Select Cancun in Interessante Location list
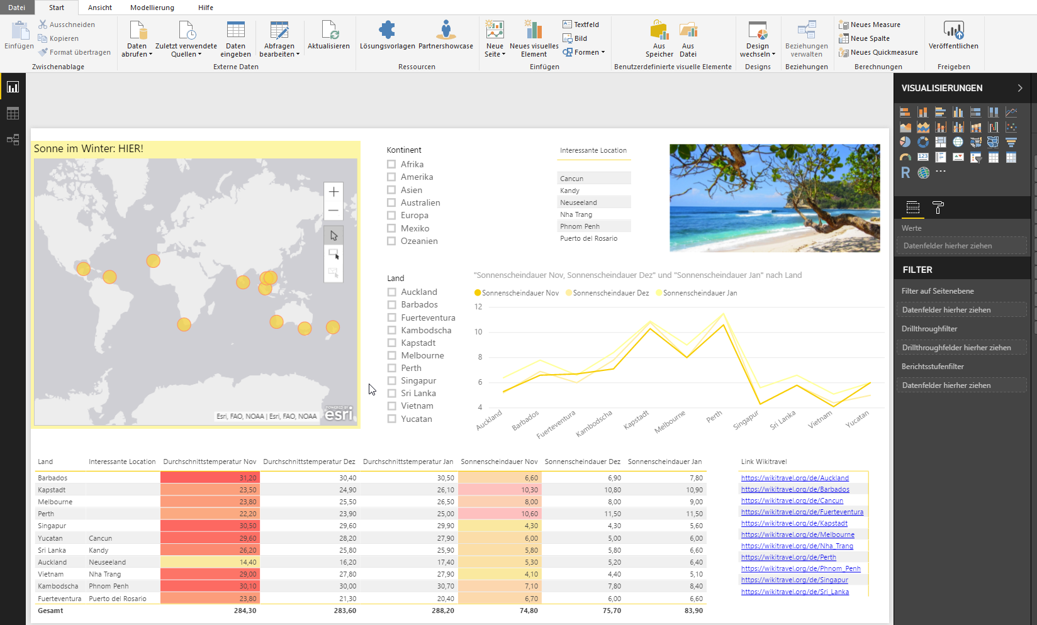Viewport: 1037px width, 625px height. 593,179
